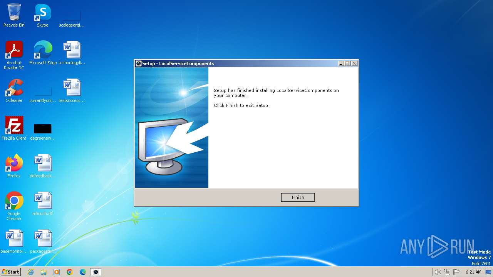Select the CCleaner desktop shortcut
The image size is (493, 277).
[14, 91]
